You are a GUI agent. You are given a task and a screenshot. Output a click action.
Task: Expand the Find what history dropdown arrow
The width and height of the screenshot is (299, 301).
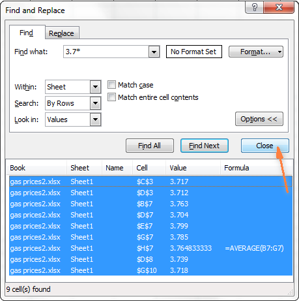[x=154, y=52]
